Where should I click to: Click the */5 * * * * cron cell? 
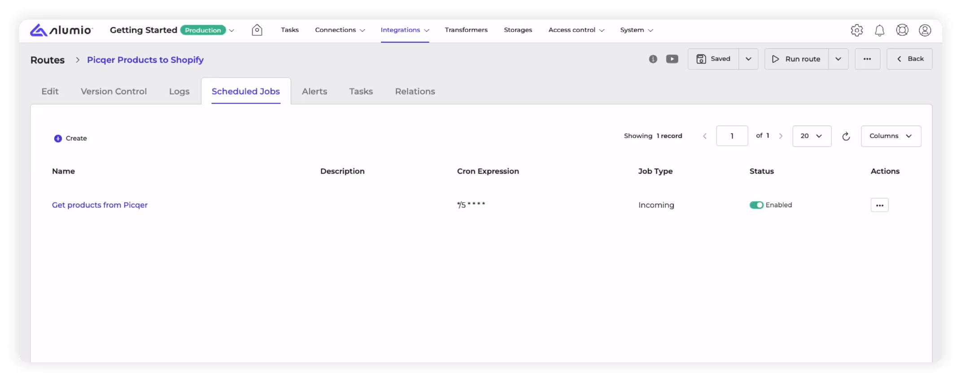tap(471, 204)
